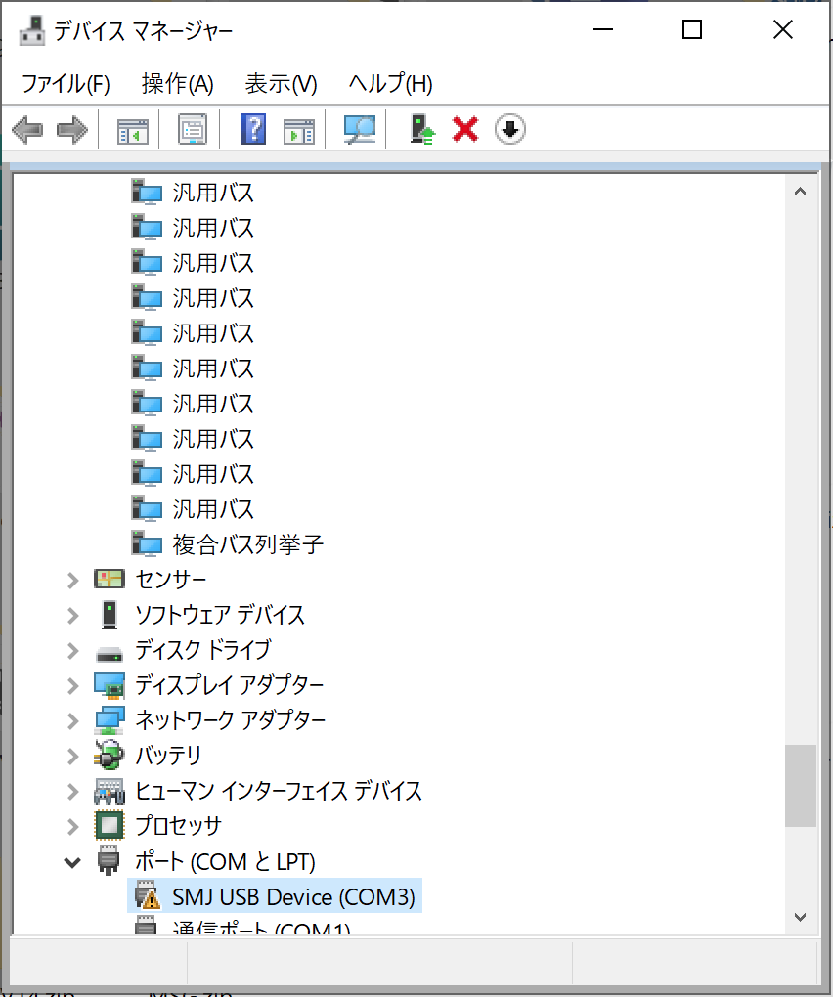Open help using the blue question mark icon
Viewport: 833px width, 997px height.
252,129
